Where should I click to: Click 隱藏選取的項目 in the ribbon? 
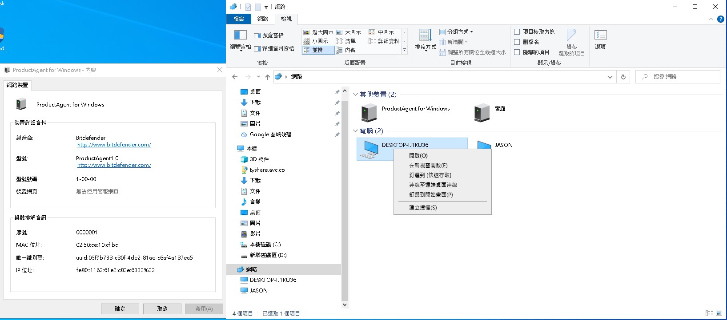[x=572, y=43]
